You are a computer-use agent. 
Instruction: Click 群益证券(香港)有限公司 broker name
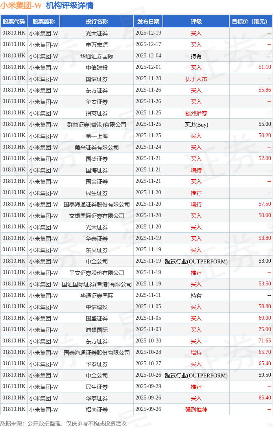click(97, 125)
